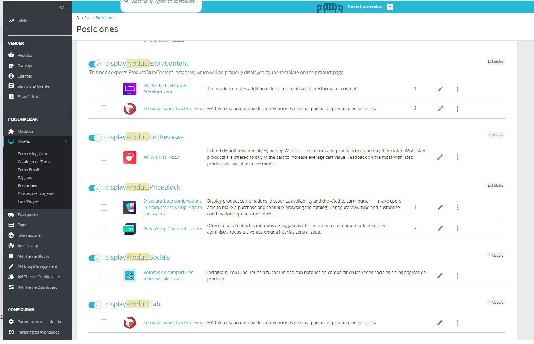Open more options for PrestaShop Checkout
Screen dimensions: 534x344
click(x=458, y=229)
